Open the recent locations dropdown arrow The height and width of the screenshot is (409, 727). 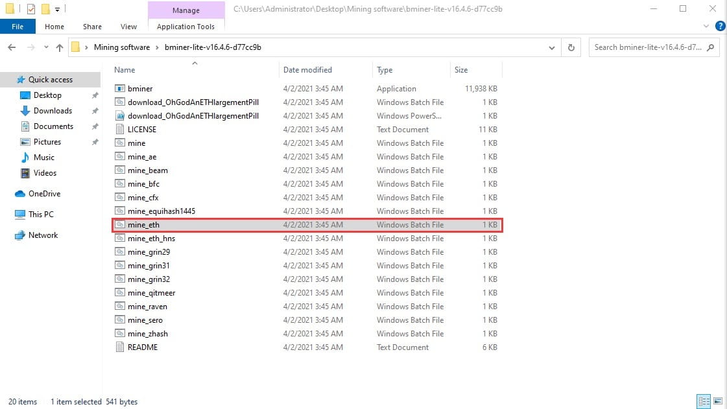click(x=45, y=47)
